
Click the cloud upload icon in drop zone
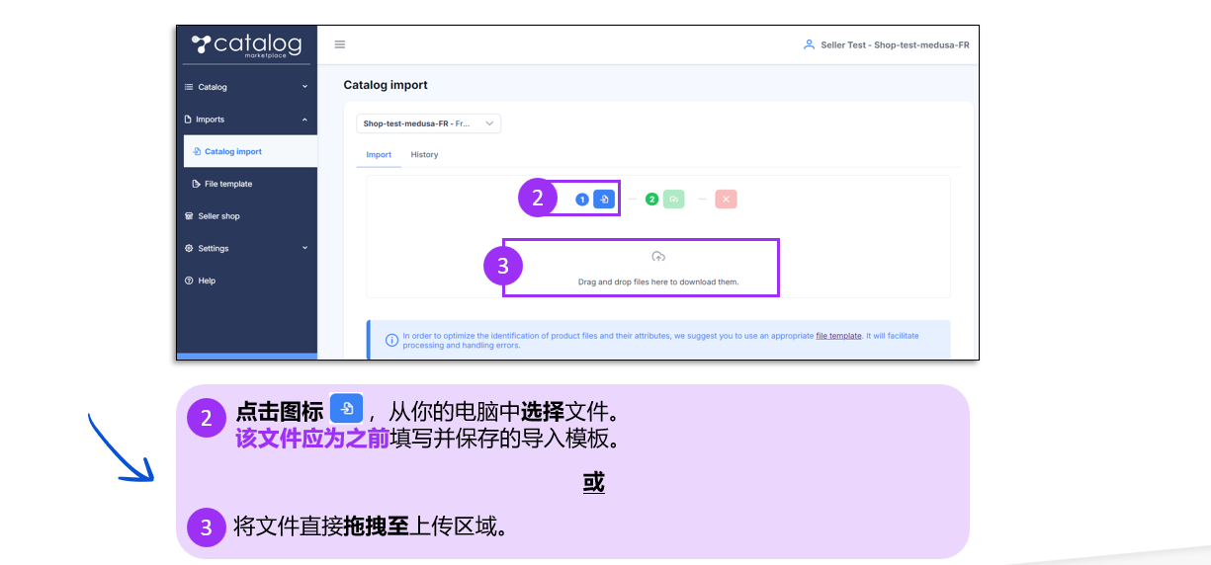coord(658,257)
